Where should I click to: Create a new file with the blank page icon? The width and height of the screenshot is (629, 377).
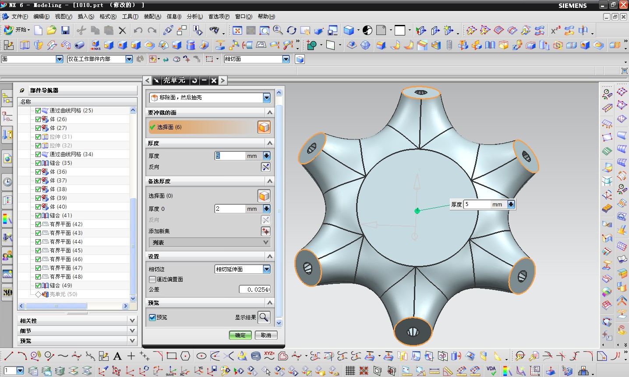39,30
